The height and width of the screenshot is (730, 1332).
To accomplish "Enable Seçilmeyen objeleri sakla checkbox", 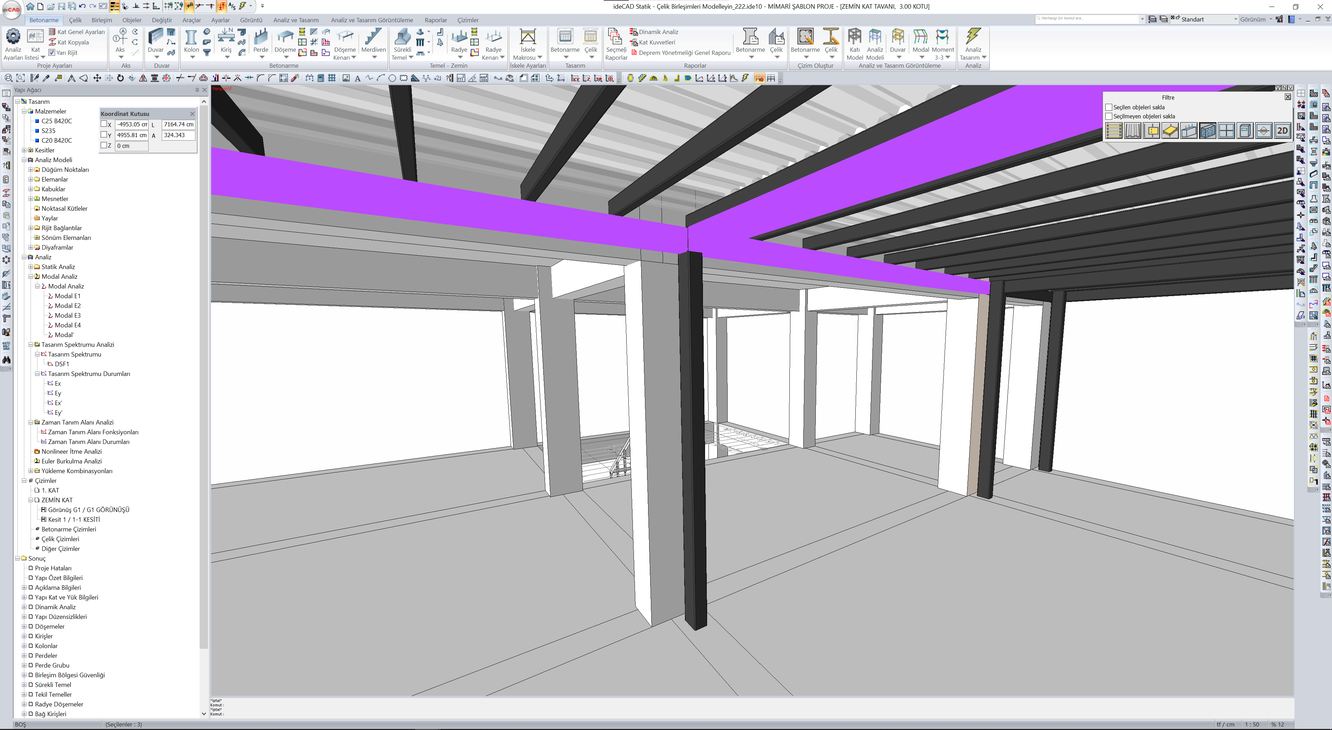I will pyautogui.click(x=1109, y=116).
